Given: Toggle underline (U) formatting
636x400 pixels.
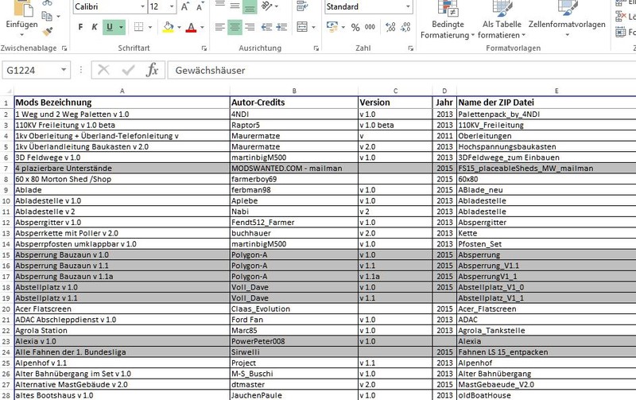Looking at the screenshot, I should coord(109,28).
